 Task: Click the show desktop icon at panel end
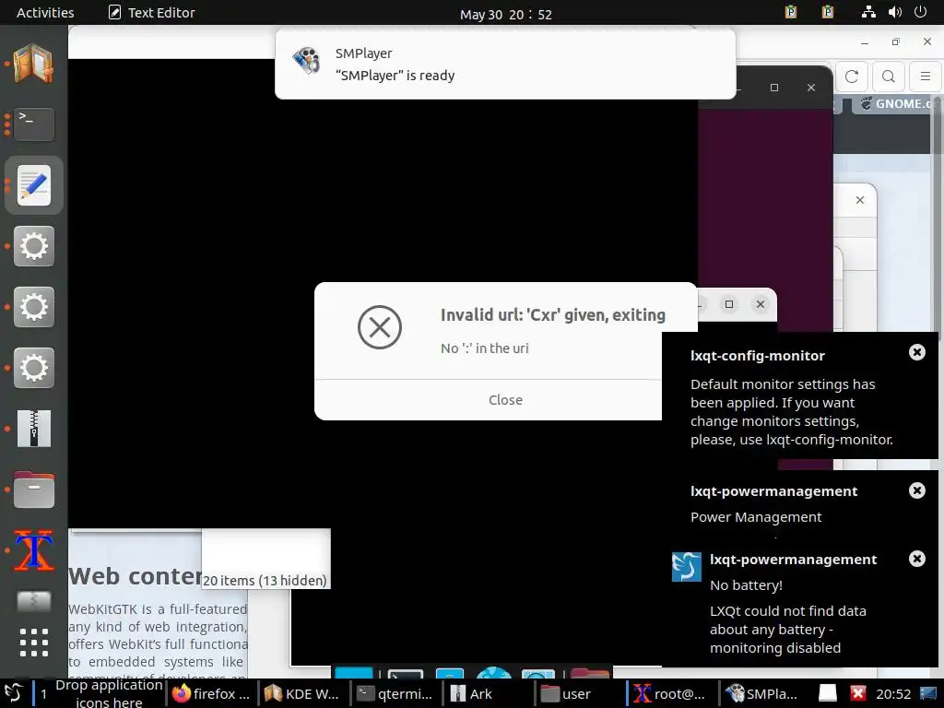[x=928, y=693]
